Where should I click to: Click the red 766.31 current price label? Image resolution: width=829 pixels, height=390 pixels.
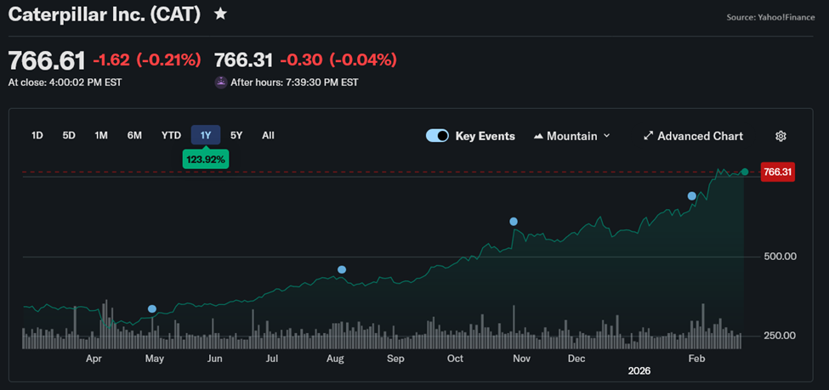click(x=777, y=172)
